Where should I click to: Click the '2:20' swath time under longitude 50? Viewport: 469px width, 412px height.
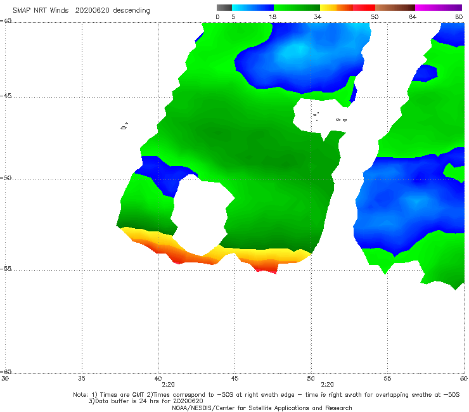pos(327,385)
